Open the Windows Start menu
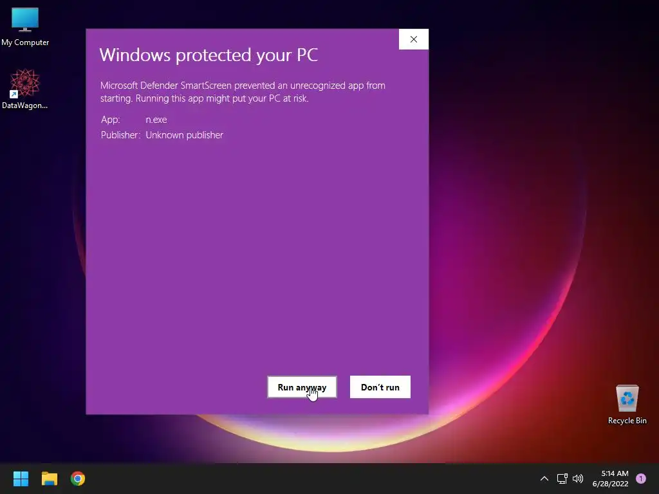The image size is (659, 494). point(21,479)
